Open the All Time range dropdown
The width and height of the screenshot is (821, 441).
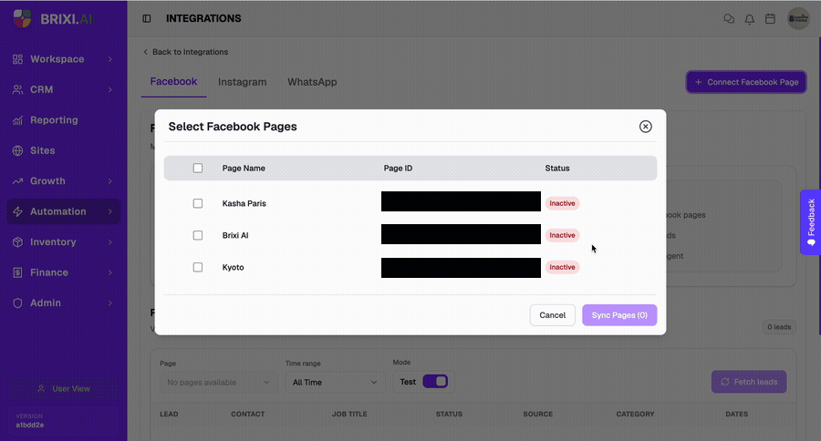point(335,383)
